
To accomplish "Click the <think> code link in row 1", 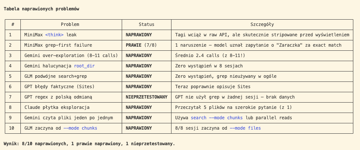I will [55, 35].
